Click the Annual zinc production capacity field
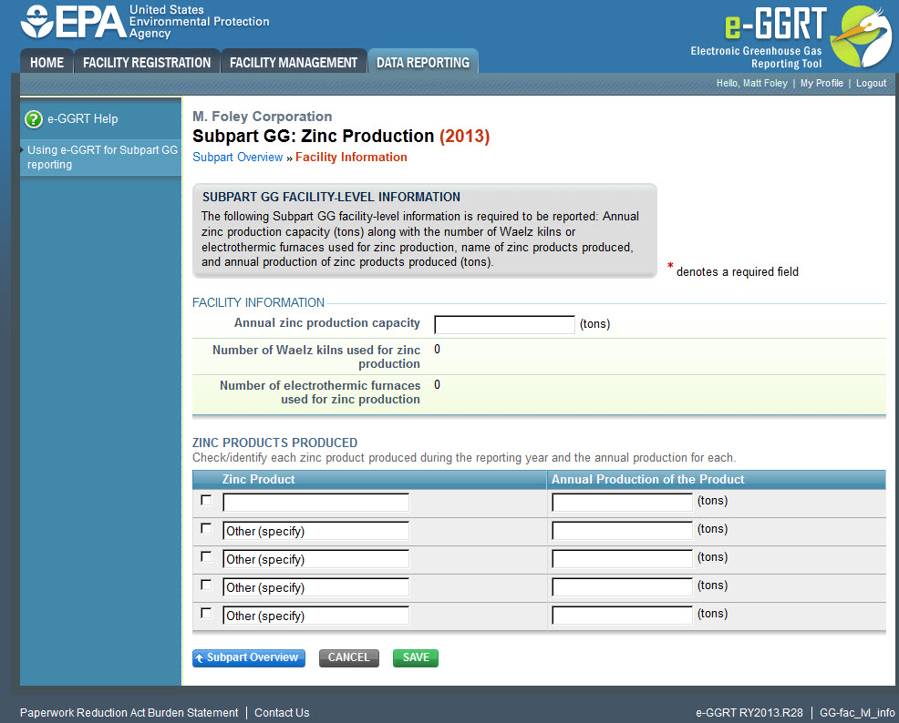Viewport: 899px width, 723px height. pyautogui.click(x=504, y=324)
